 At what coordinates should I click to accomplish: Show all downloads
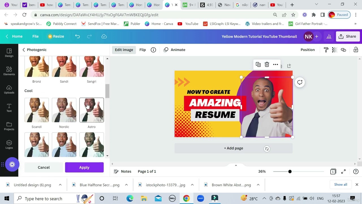[341, 184]
